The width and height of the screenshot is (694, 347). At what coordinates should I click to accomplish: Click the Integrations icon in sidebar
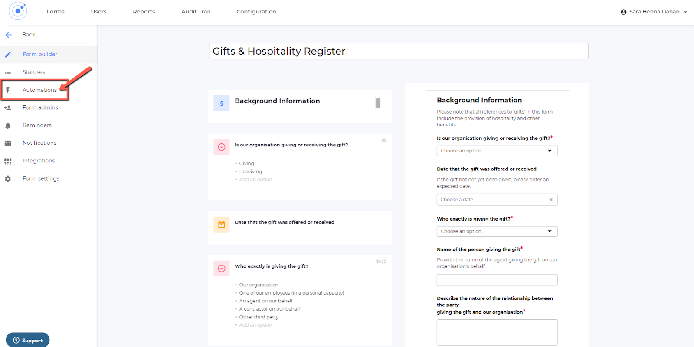point(8,161)
